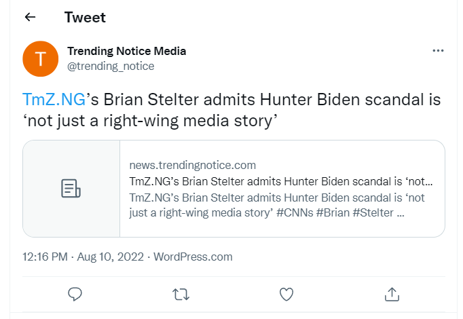Click the link card headline text

(281, 181)
